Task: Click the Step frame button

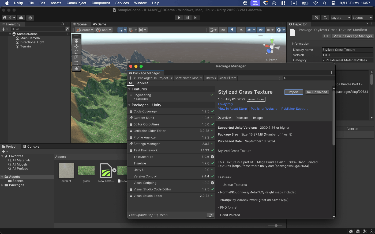Action: tap(196, 18)
